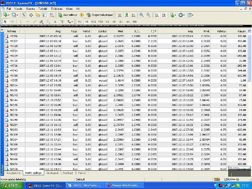Open the Strategy Tester icon
The width and height of the screenshot is (252, 189).
52,15
